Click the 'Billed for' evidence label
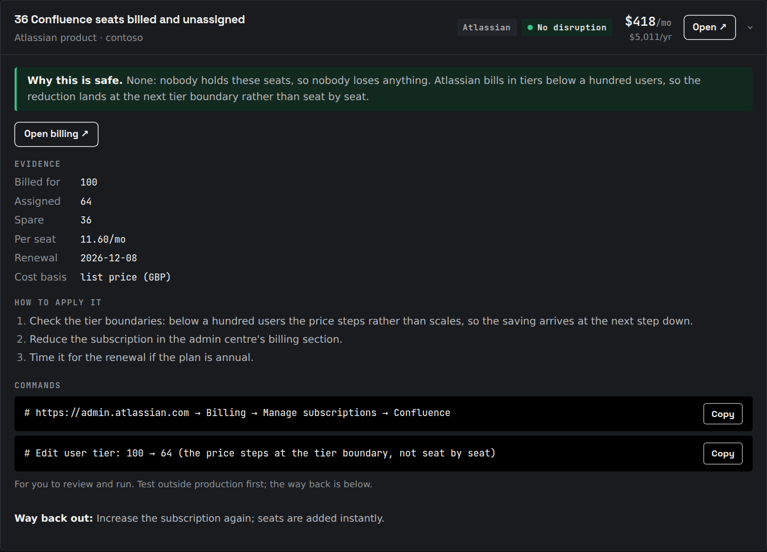This screenshot has width=767, height=552. [37, 182]
